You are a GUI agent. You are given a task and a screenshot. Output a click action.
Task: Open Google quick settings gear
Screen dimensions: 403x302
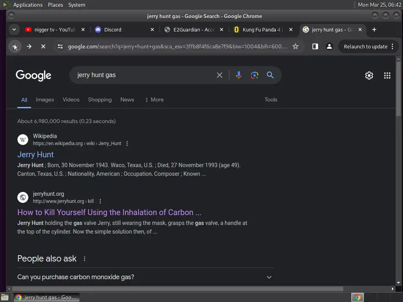coord(369,75)
